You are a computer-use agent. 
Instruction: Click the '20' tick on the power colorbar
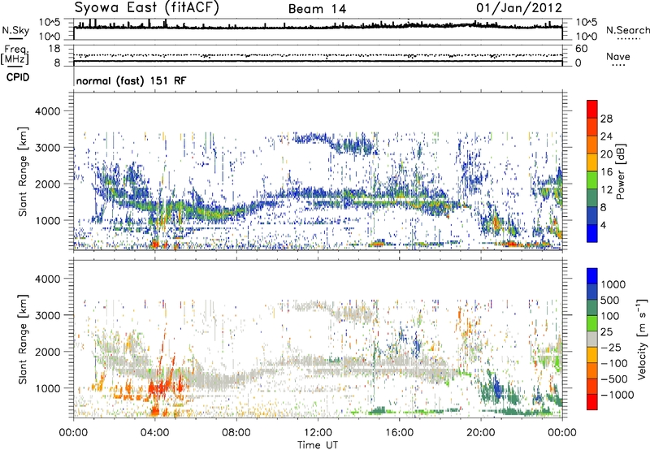coord(606,154)
